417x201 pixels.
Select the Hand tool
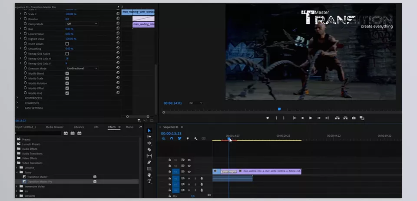click(x=149, y=175)
